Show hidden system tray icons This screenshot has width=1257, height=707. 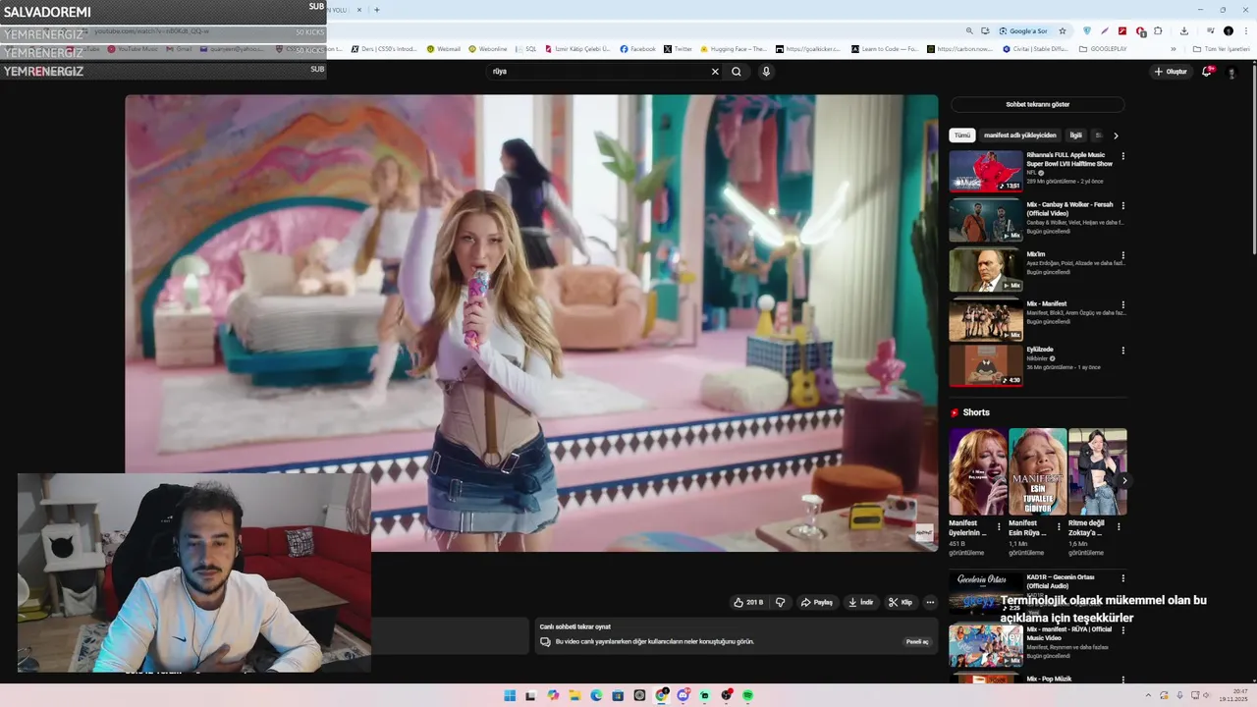(x=1148, y=695)
